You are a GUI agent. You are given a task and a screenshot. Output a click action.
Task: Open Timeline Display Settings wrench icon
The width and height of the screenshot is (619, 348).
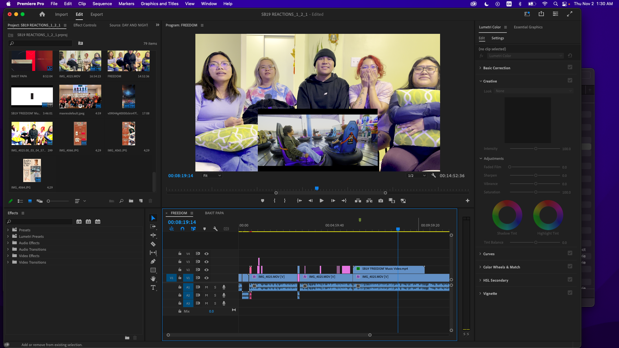pyautogui.click(x=215, y=229)
